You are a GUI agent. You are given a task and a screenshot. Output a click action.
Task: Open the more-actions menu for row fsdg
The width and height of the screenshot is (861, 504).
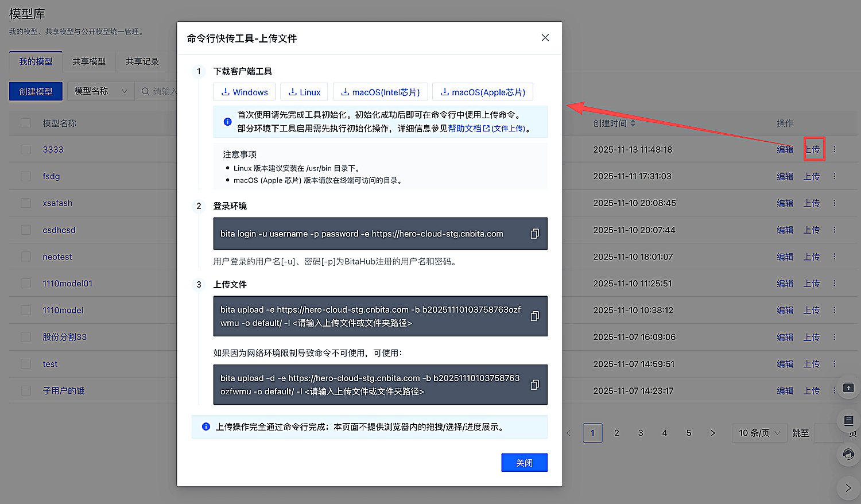tap(835, 176)
